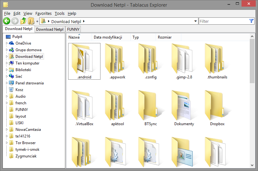Switch to the FUNNY tab
The height and width of the screenshot is (171, 258).
74,29
